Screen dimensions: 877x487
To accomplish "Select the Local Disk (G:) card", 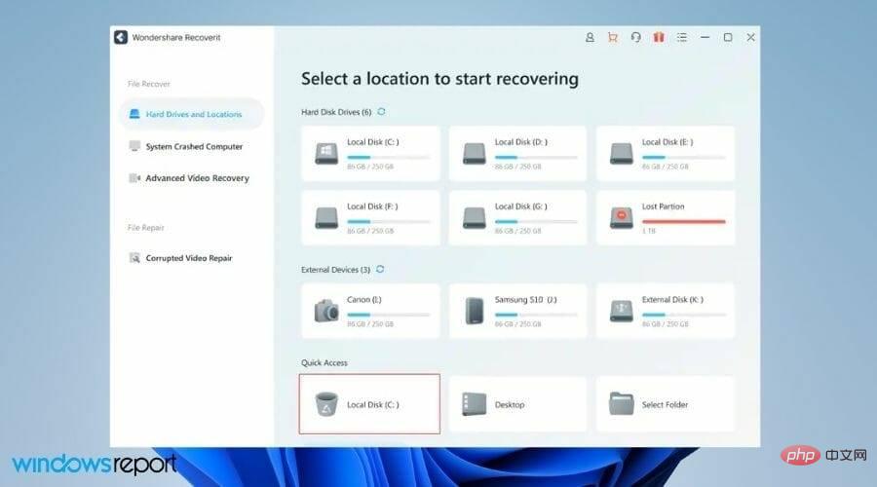I will (x=518, y=217).
